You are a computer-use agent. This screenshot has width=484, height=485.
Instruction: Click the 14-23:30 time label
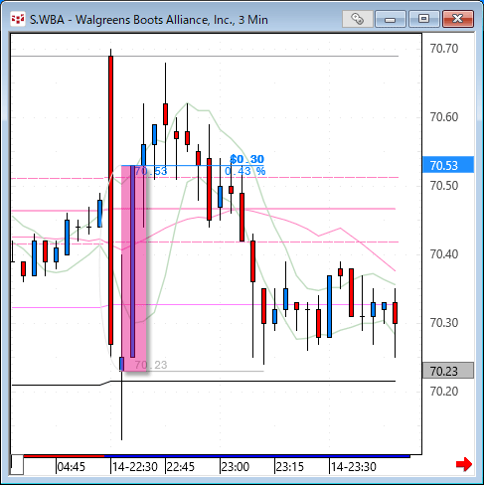pos(354,467)
